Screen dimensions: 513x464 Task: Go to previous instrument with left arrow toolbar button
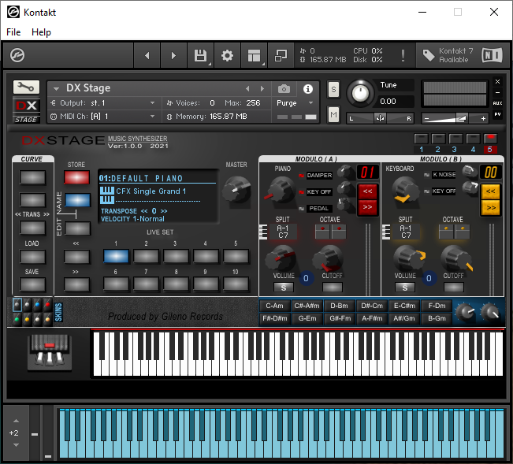(147, 56)
